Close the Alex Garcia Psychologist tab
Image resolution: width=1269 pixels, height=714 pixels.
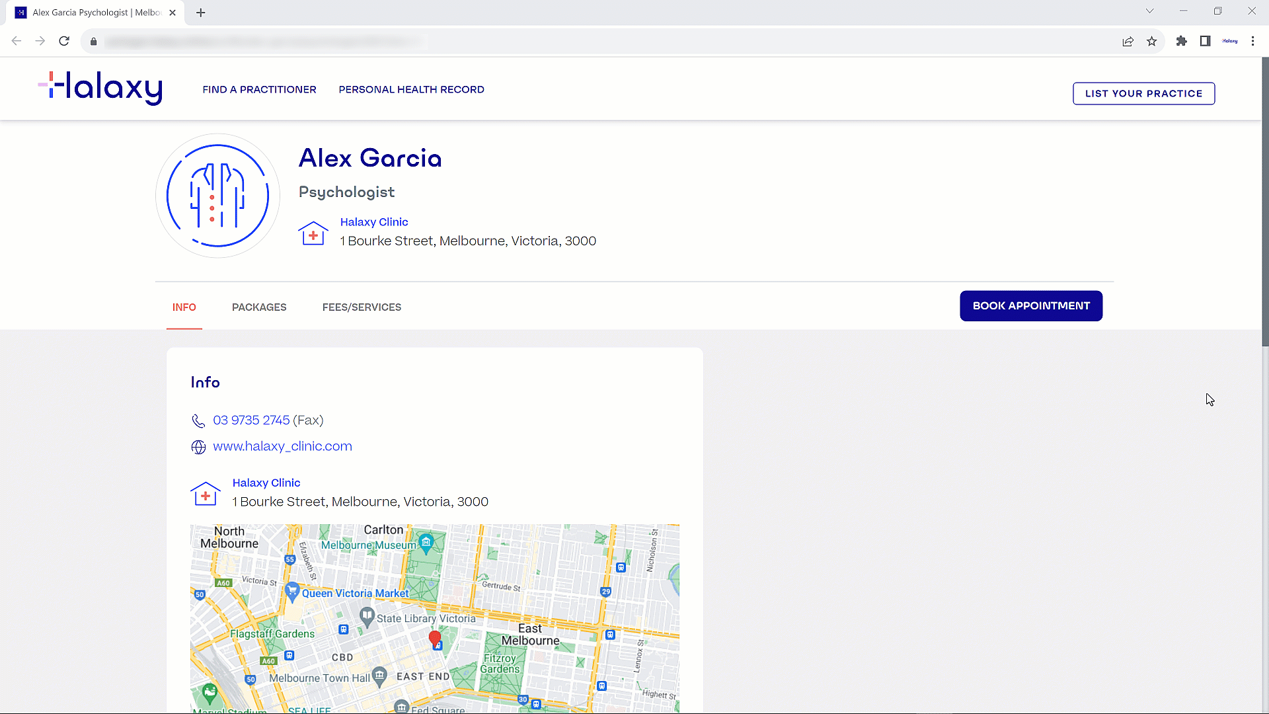coord(173,13)
